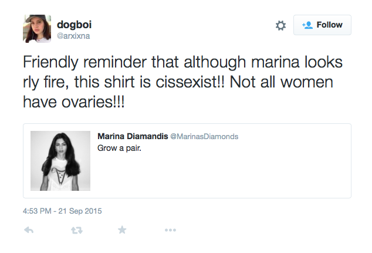Retweet this tweet using the retweet icon
Screen dimensions: 372x253
tap(76, 230)
